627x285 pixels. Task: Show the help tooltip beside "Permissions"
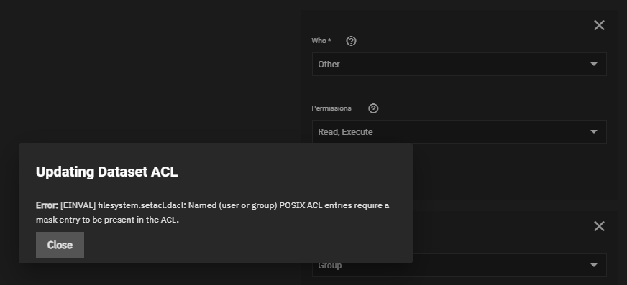pos(373,108)
